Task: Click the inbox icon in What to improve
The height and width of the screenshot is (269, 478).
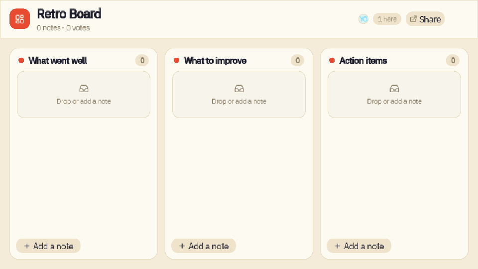Action: pos(239,89)
